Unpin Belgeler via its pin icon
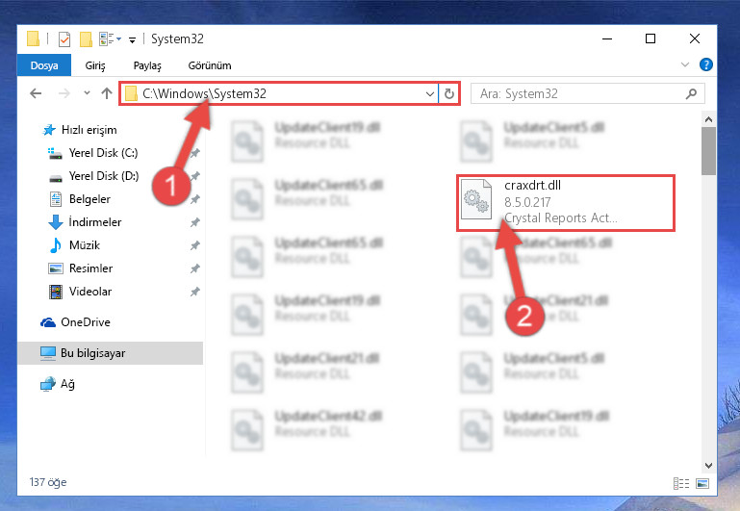The width and height of the screenshot is (740, 511). pyautogui.click(x=194, y=199)
